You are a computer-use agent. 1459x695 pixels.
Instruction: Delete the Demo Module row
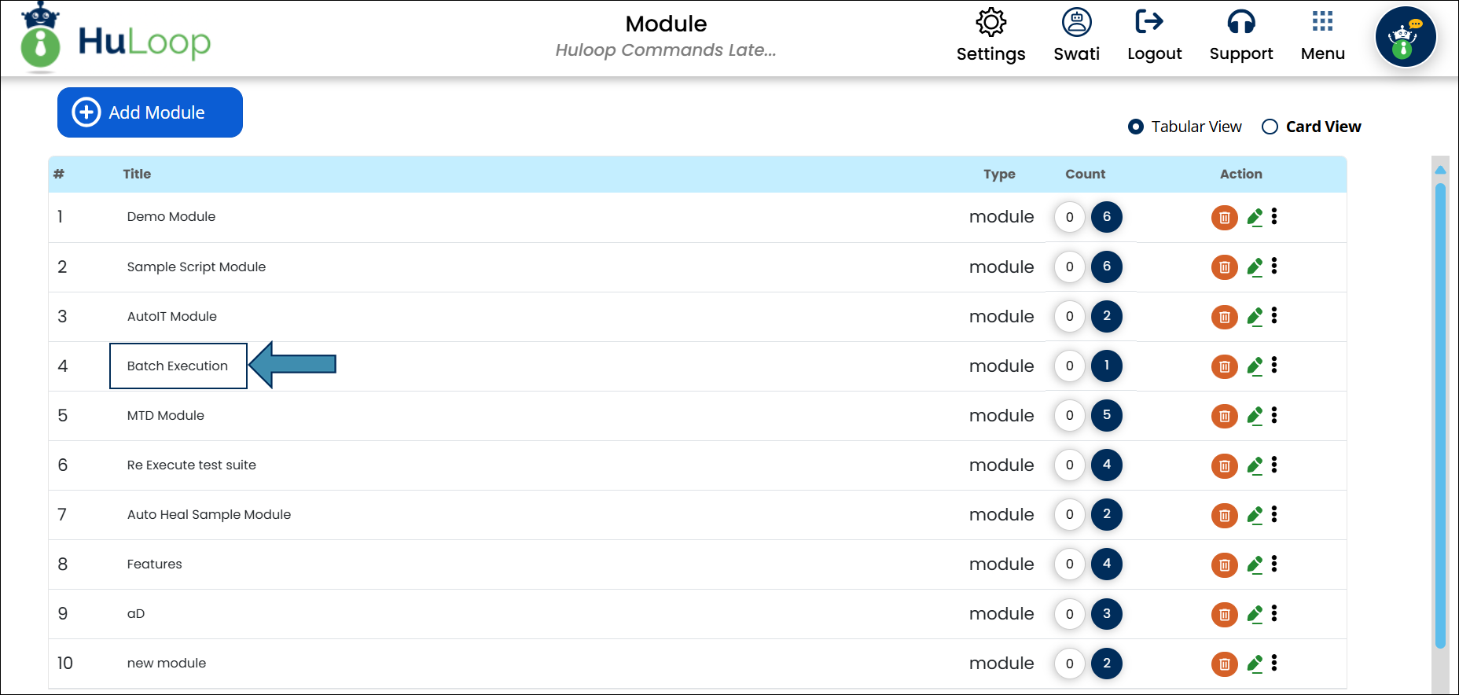coord(1224,218)
